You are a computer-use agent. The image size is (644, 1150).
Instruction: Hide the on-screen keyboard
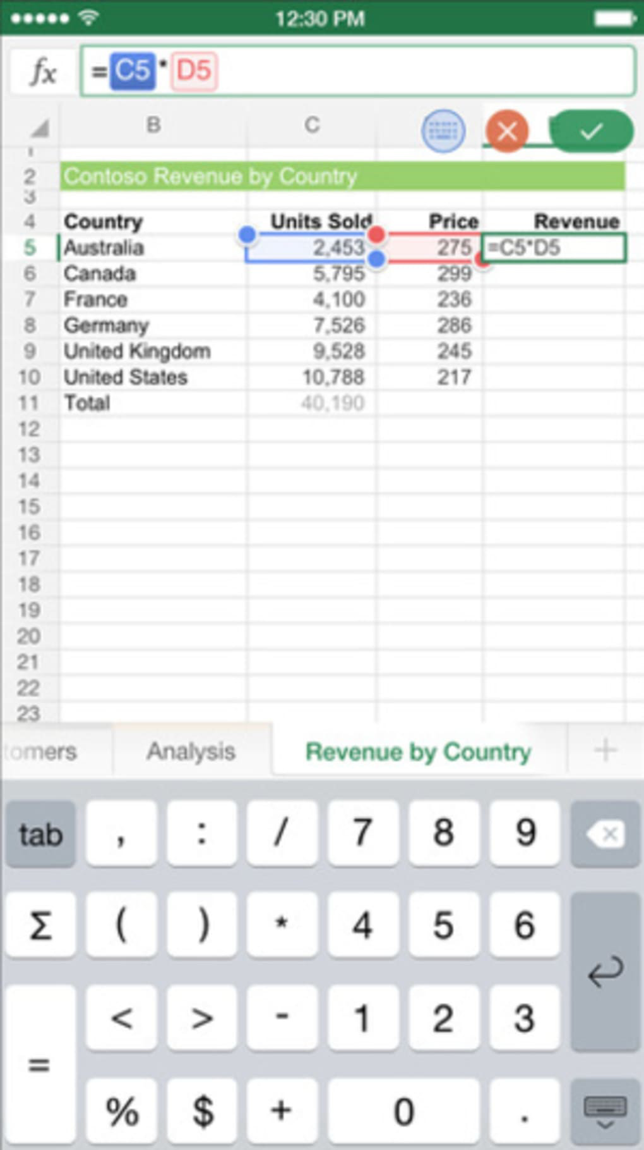pos(605,1111)
